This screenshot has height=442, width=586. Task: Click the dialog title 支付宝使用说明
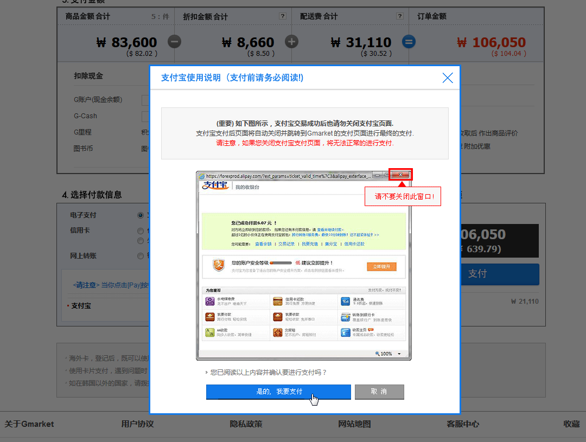[x=232, y=78]
